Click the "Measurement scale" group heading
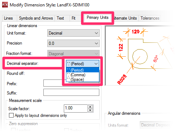This screenshot has height=134, width=176. click(25, 100)
